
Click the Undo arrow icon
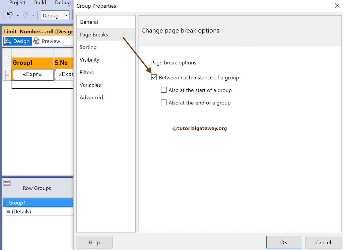pos(10,15)
